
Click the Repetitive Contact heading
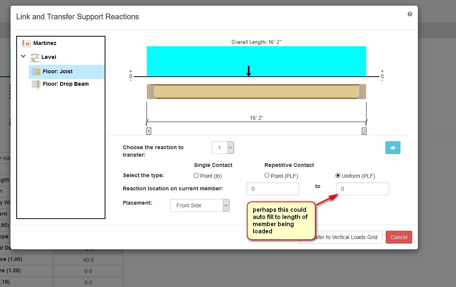coord(289,165)
